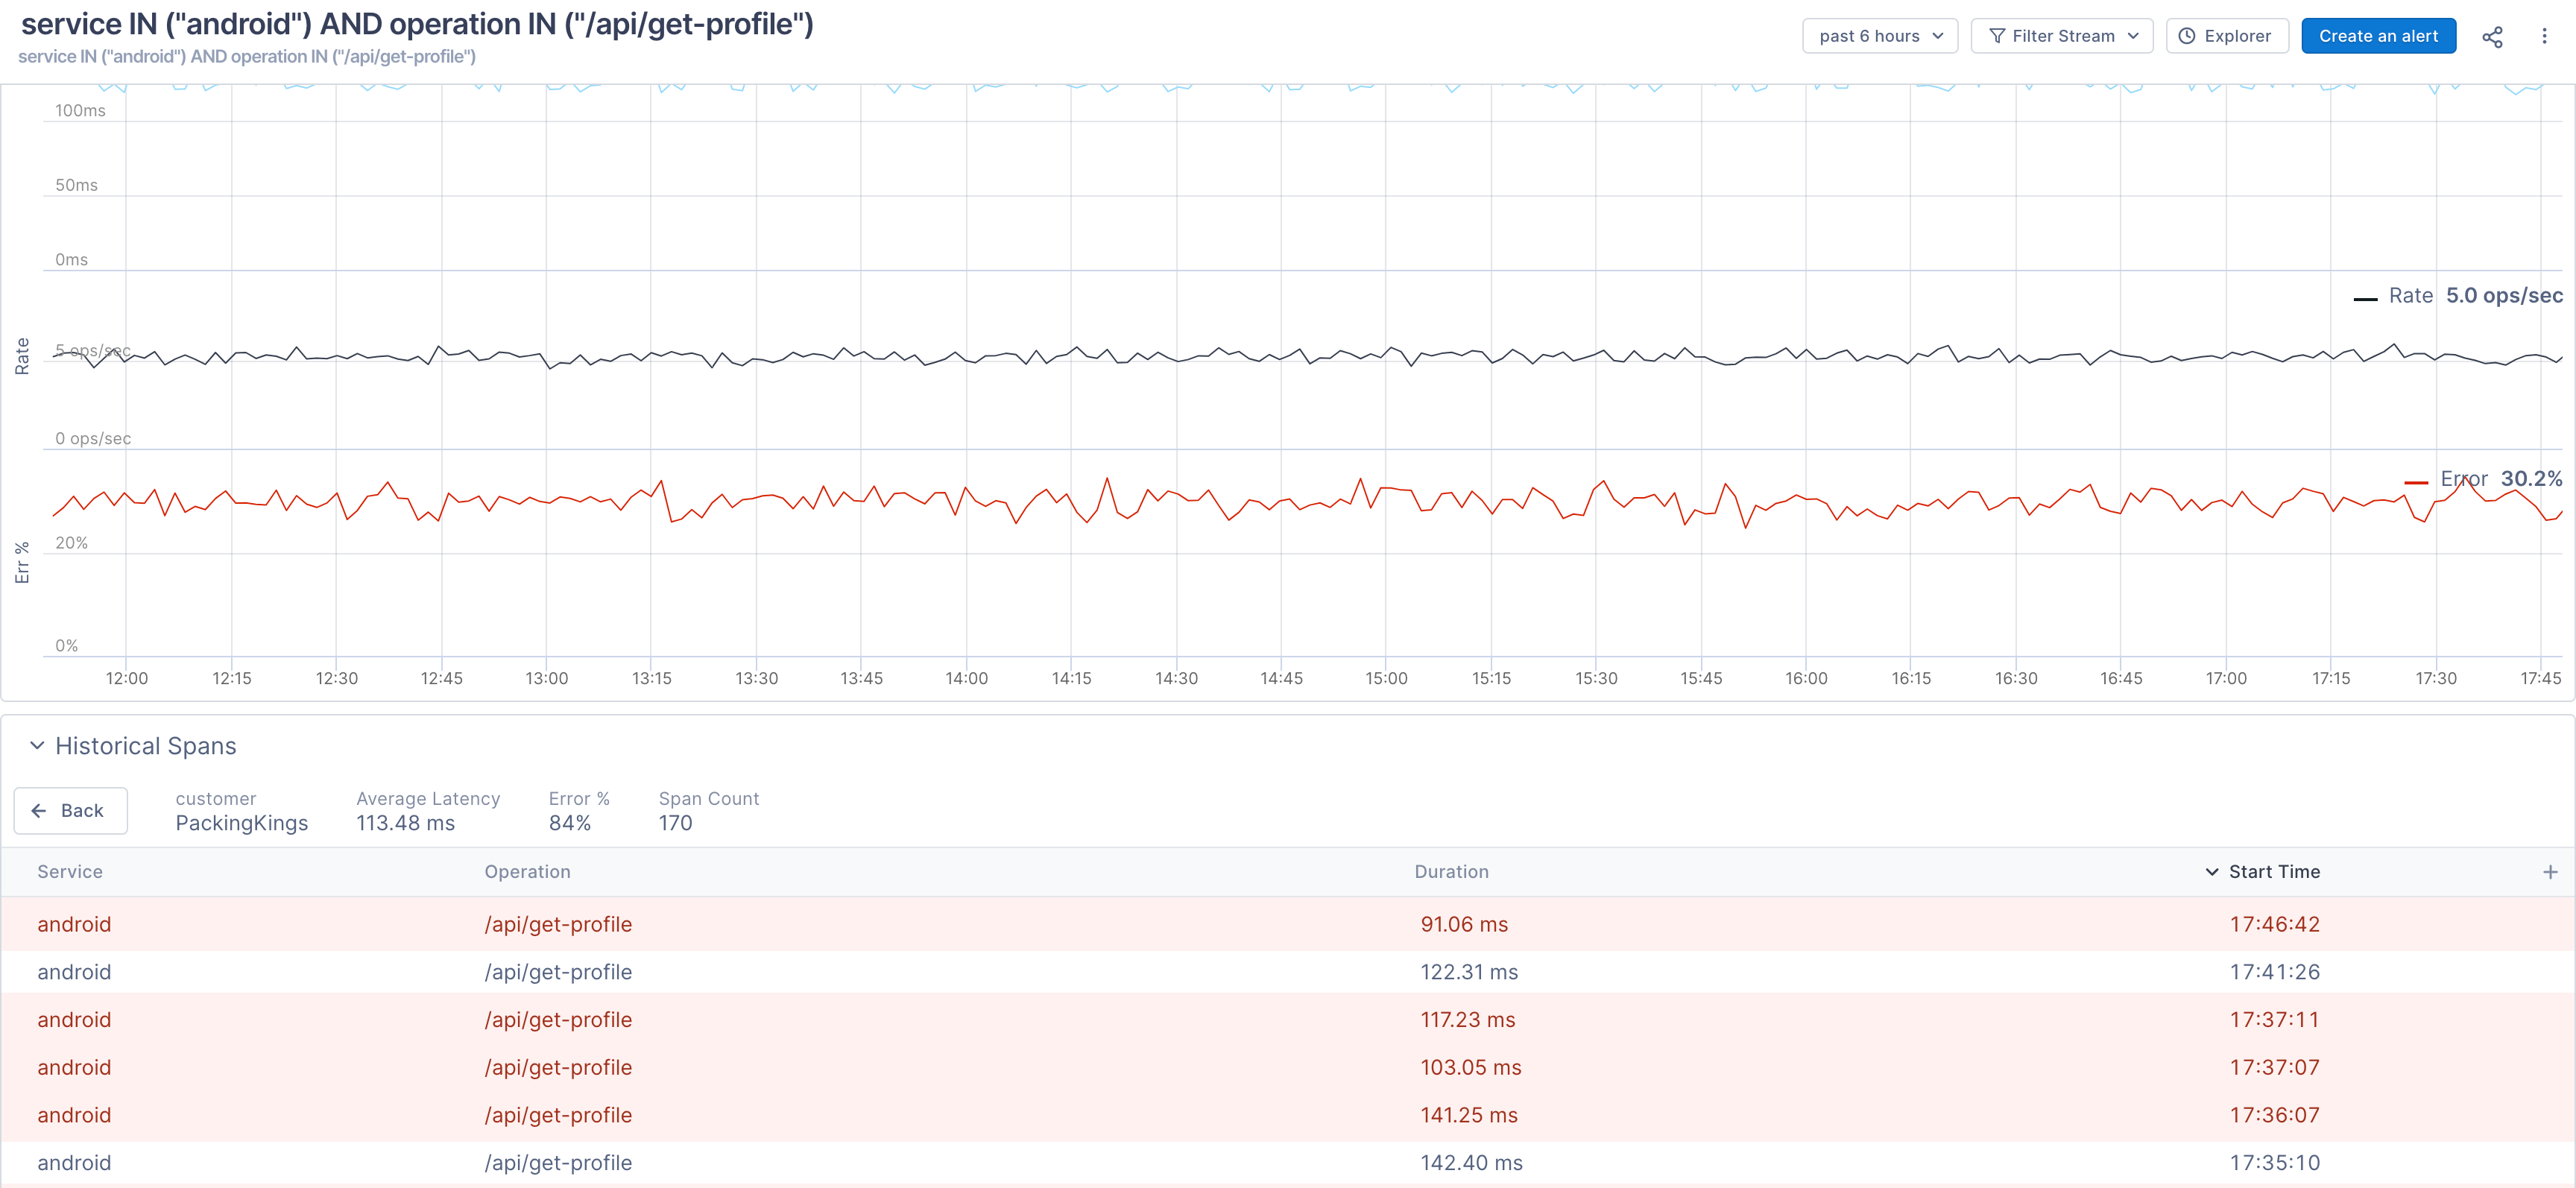Viewport: 2576px width, 1188px height.
Task: Open the past 6 hours time dropdown
Action: coord(1879,36)
